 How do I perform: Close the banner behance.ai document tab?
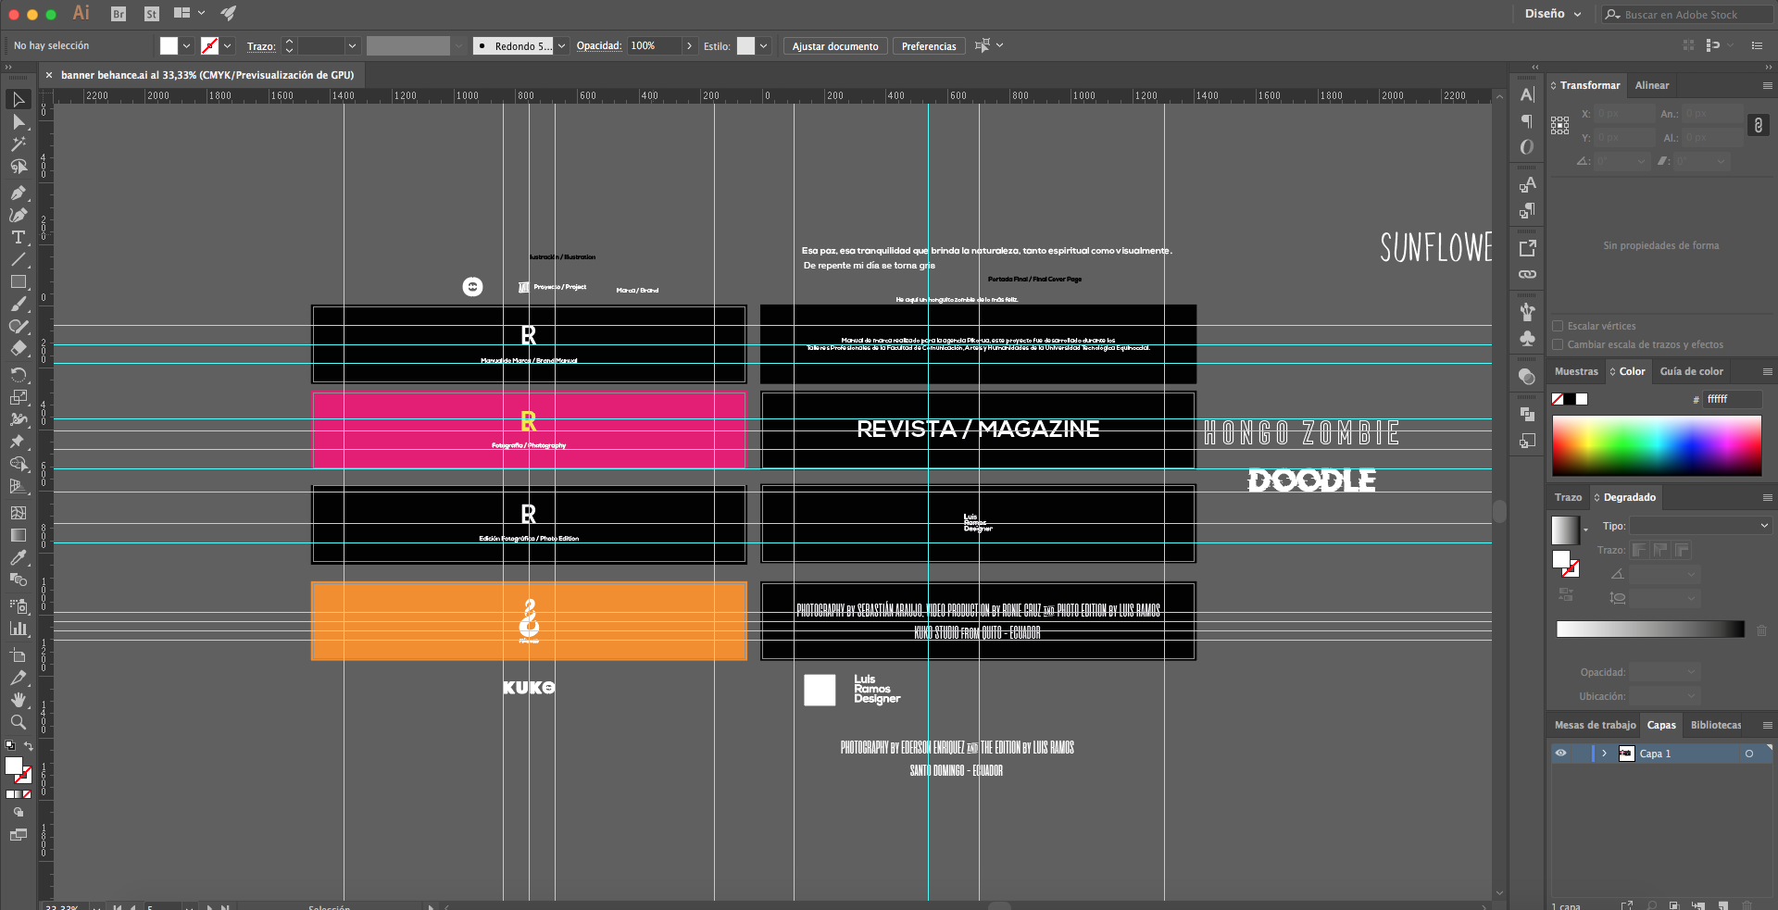tap(49, 75)
